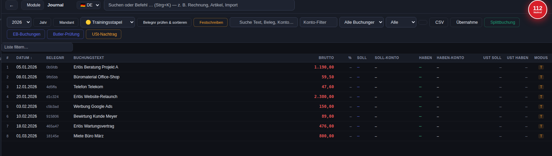Image resolution: width=552 pixels, height=156 pixels.
Task: Click the UST SOLL column header
Action: coord(492,58)
